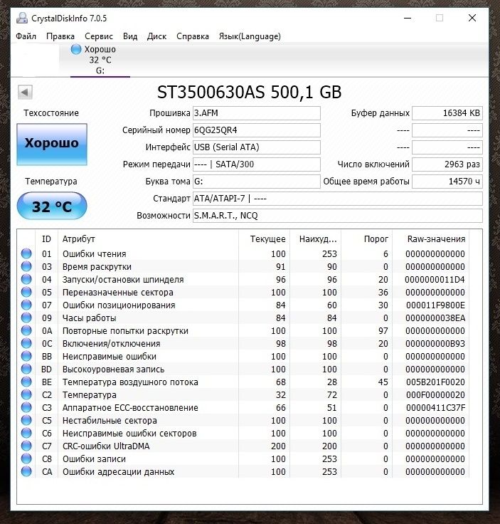This screenshot has width=500, height=524.
Task: Click the CrystalDiskInfo app icon in title bar
Action: tap(22, 18)
